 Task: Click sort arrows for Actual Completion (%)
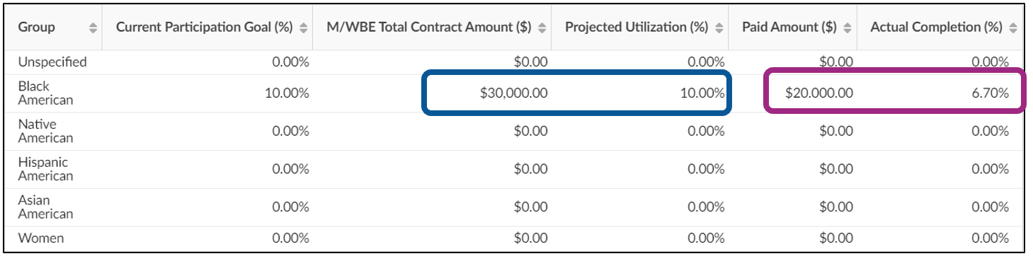(x=1013, y=28)
